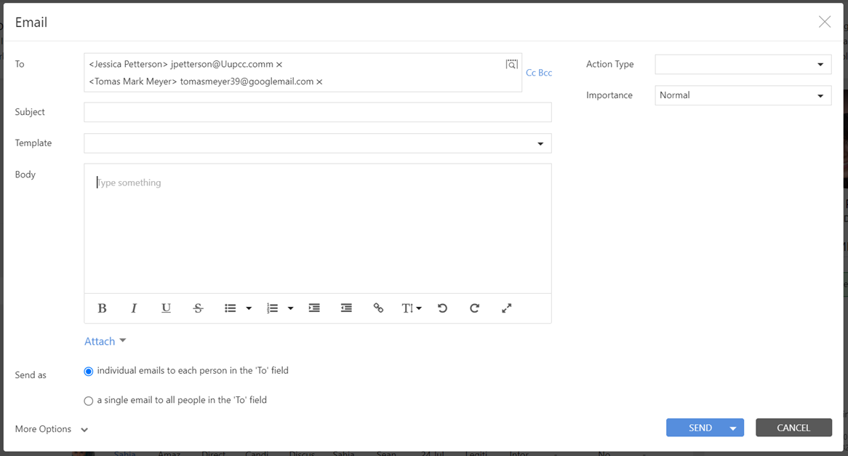848x456 pixels.
Task: Redo the last edit in body
Action: pyautogui.click(x=474, y=308)
